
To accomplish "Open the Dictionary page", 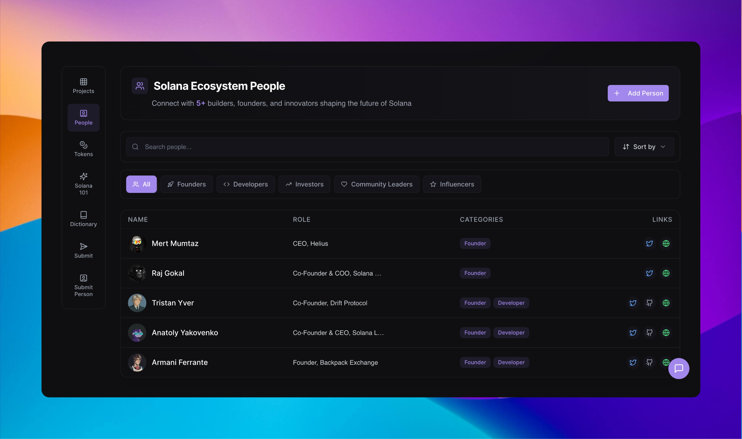I will [83, 219].
